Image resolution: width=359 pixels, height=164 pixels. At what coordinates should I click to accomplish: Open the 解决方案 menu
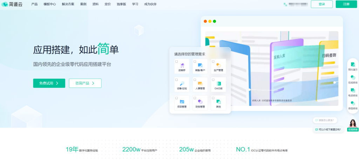click(68, 4)
